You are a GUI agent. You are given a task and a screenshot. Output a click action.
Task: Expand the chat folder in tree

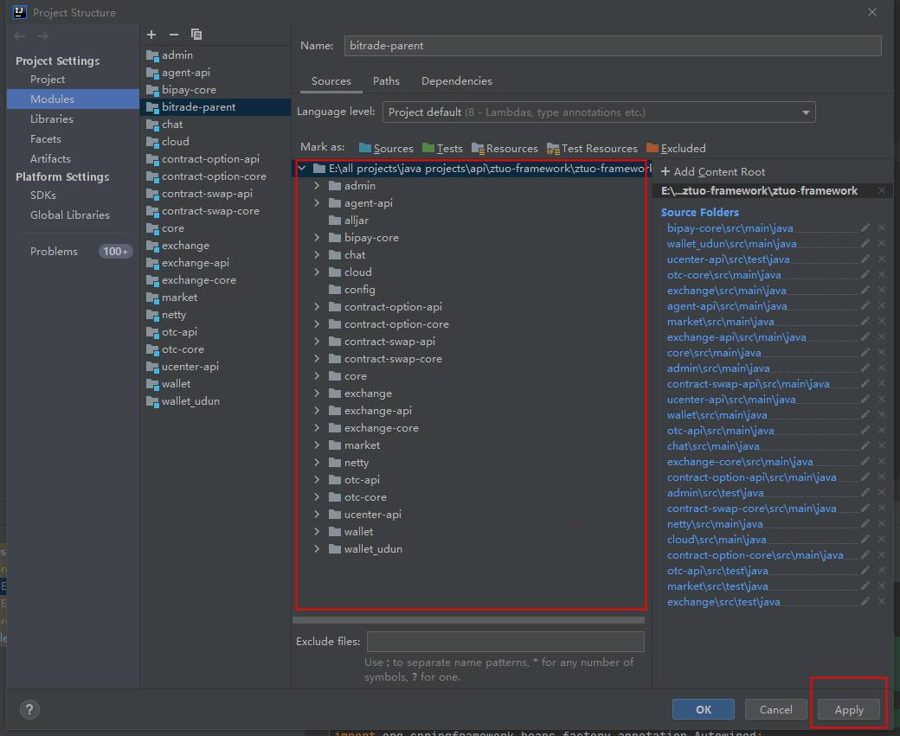(x=317, y=254)
